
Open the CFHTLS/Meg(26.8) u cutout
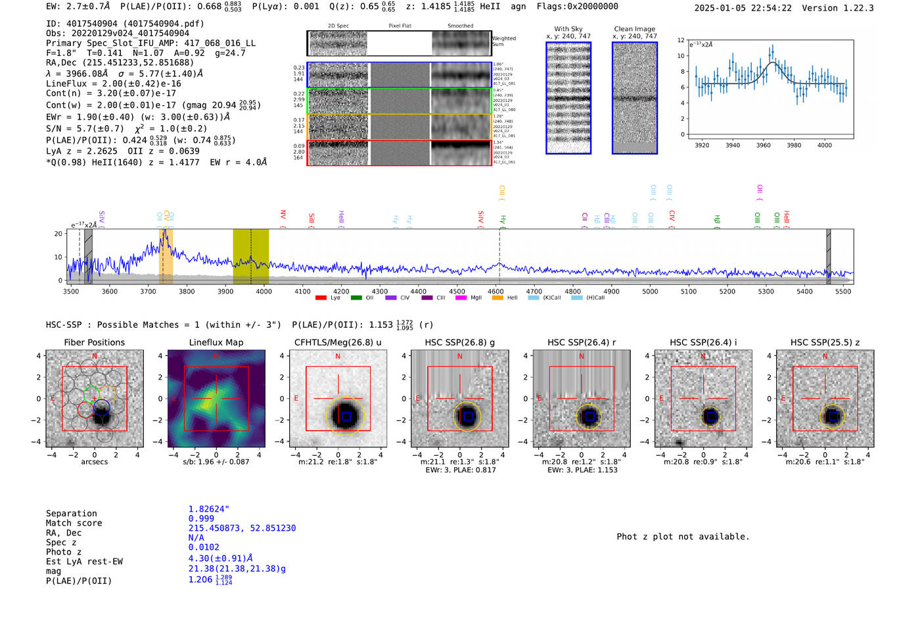click(x=338, y=399)
